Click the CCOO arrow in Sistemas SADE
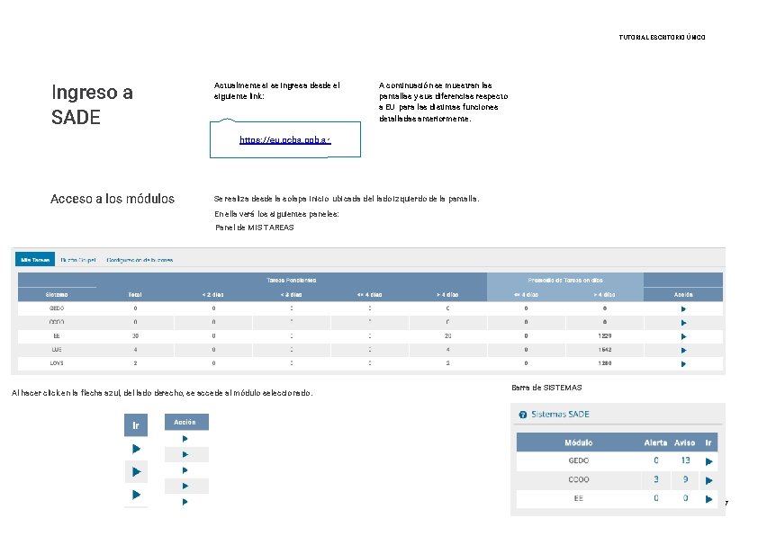758x536 pixels. (708, 480)
